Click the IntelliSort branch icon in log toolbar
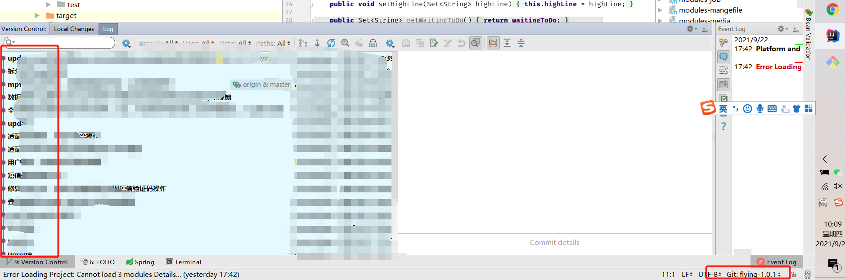 point(303,43)
